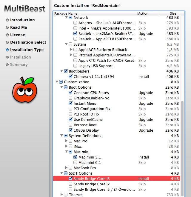Click the Installation Type step bullet

tap(7, 50)
